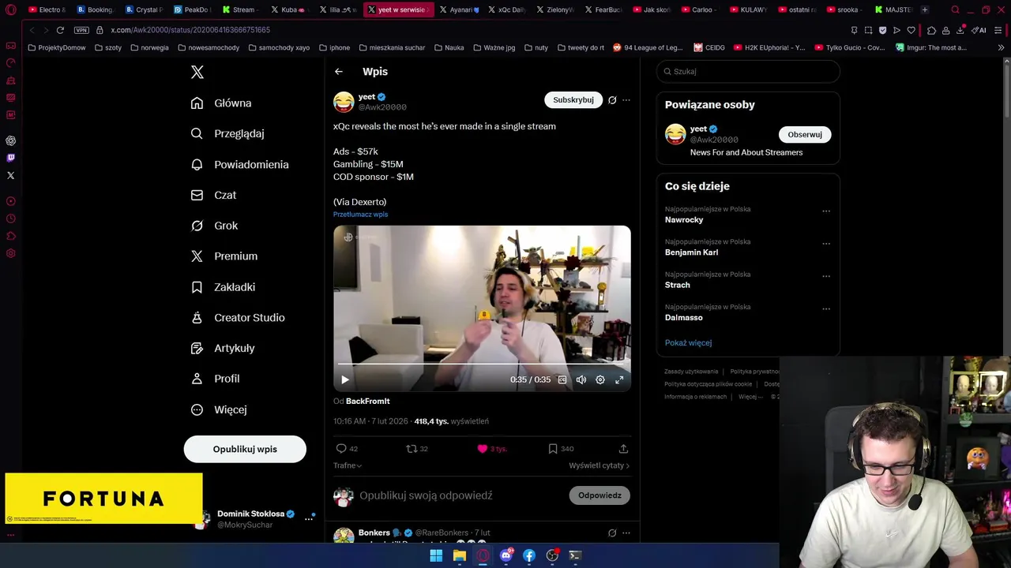Switch to the Booking tab
Image resolution: width=1011 pixels, height=568 pixels.
tap(95, 9)
